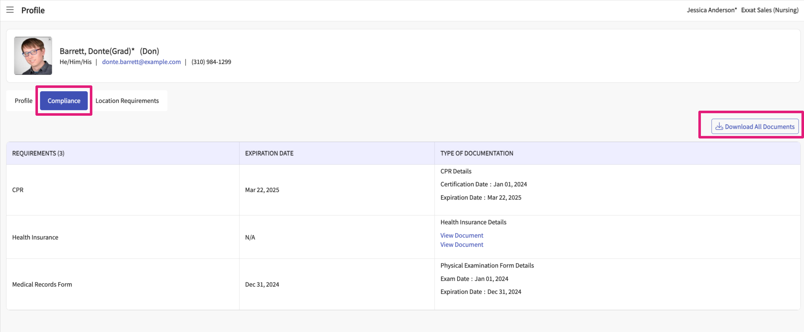804x332 pixels.
Task: Select the Compliance tab
Action: click(64, 101)
